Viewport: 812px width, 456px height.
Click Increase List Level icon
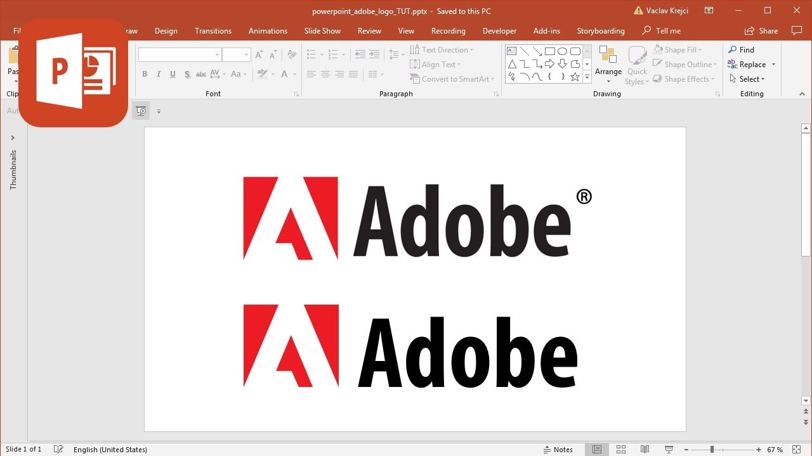click(374, 55)
